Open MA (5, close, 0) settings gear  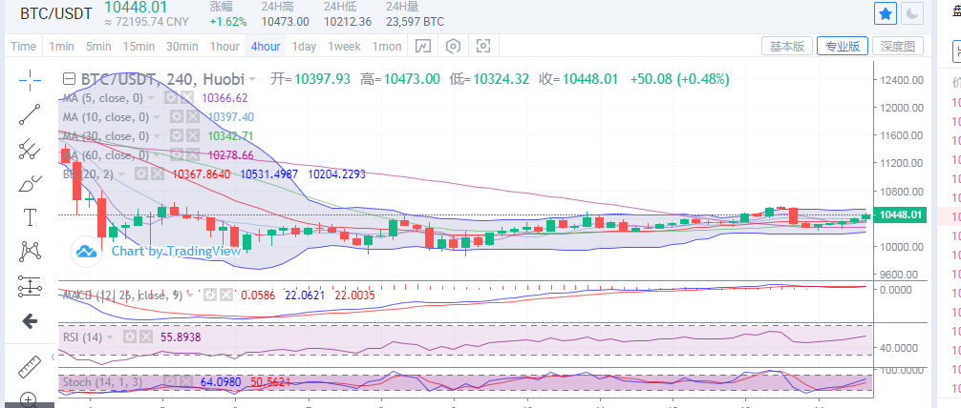pyautogui.click(x=170, y=98)
